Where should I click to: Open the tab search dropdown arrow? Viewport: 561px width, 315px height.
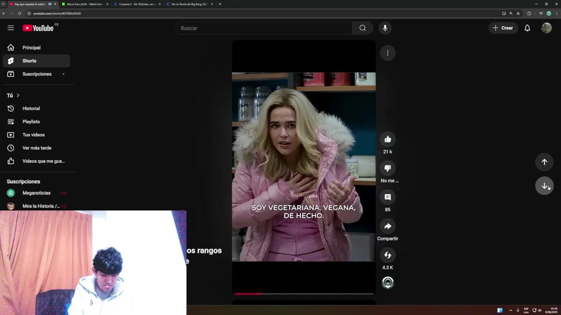3,4
